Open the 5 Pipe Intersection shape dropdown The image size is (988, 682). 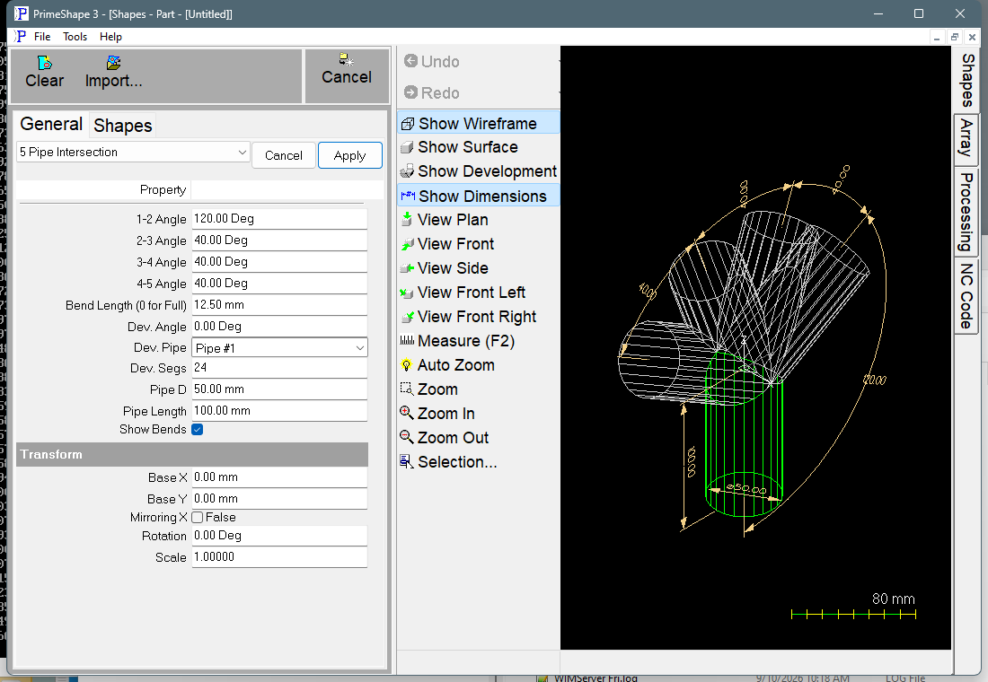(x=133, y=152)
